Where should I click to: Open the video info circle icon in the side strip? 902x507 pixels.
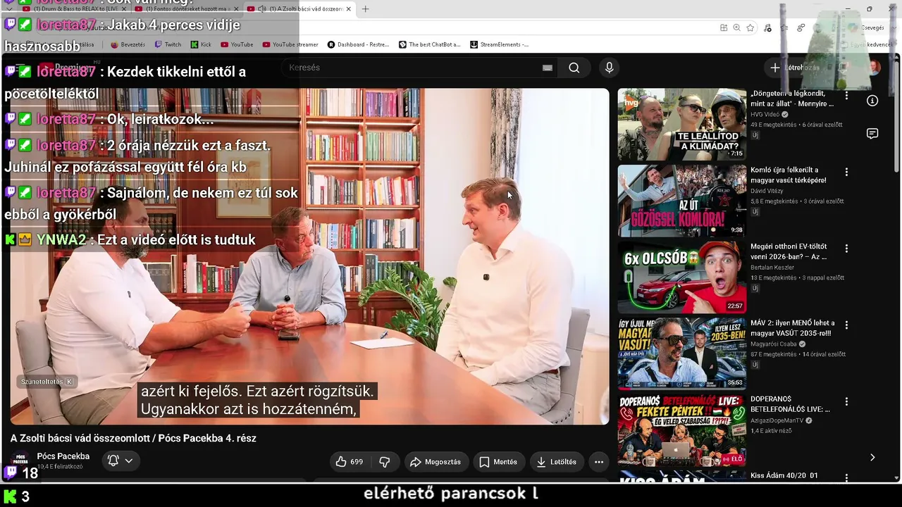[x=872, y=101]
